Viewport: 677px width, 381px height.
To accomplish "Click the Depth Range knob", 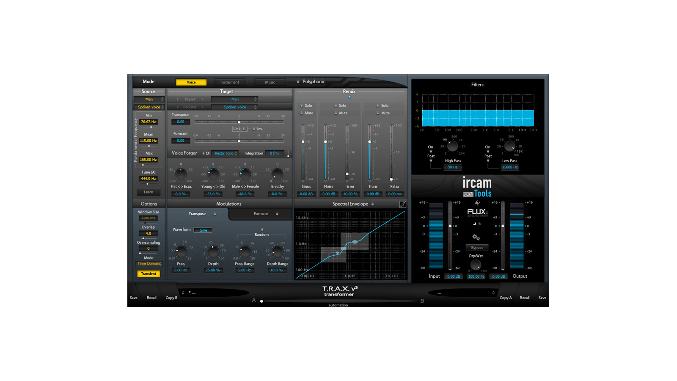I will click(278, 251).
